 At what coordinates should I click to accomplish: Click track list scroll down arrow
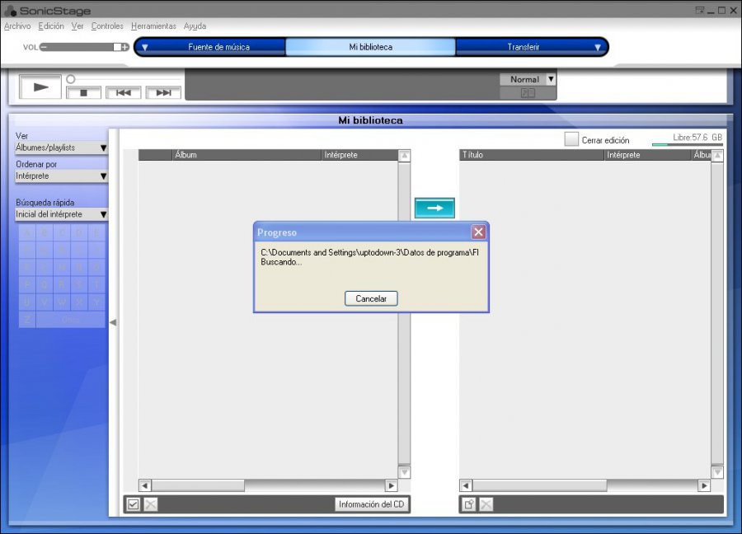[717, 472]
